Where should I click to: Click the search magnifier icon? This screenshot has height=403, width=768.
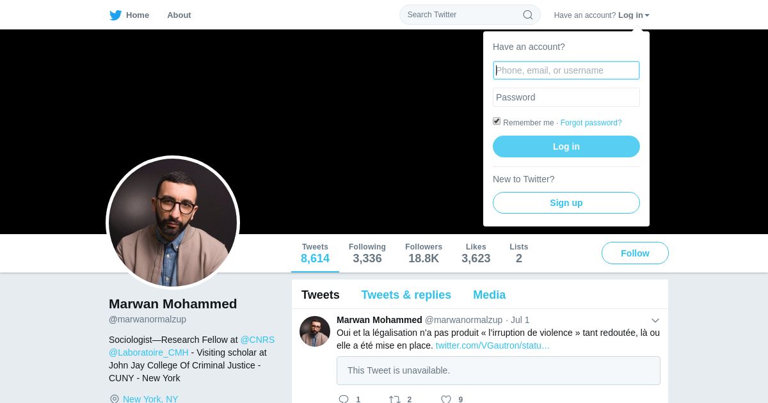(528, 15)
